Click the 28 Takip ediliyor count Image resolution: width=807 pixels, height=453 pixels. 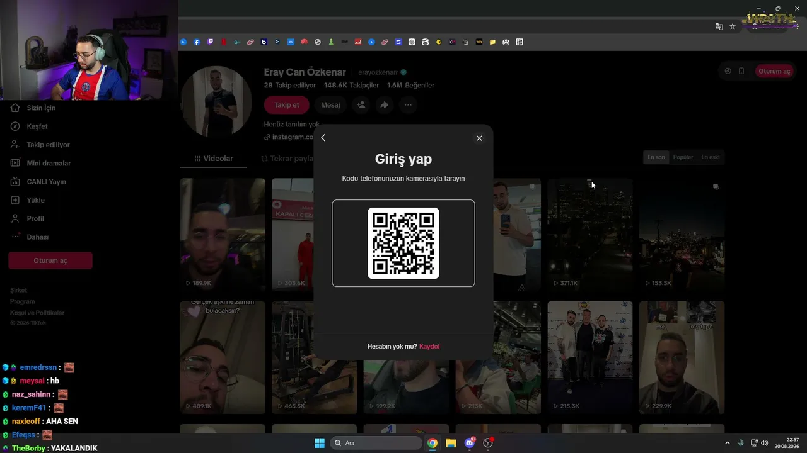coord(290,86)
